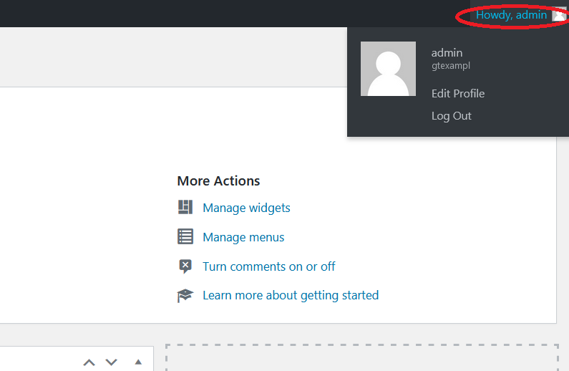Click the More Actions heading
Screen dimensions: 569x371
pyautogui.click(x=218, y=180)
